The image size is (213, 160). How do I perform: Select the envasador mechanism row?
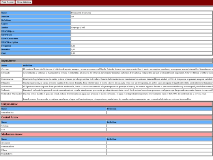click(x=106, y=143)
